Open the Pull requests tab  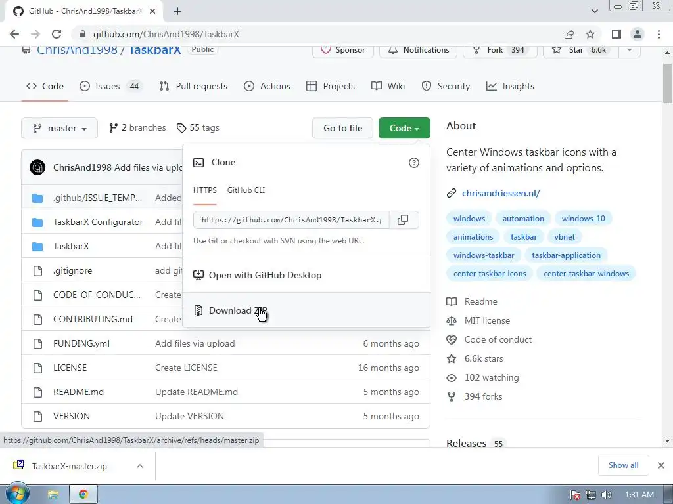193,86
